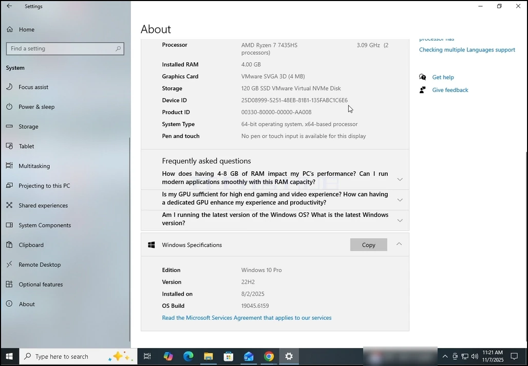Click the Give feedback link
Image resolution: width=528 pixels, height=366 pixels.
click(x=450, y=90)
